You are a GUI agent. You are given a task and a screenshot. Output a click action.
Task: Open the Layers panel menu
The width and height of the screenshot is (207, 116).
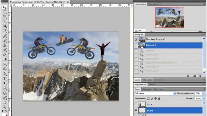(203, 89)
